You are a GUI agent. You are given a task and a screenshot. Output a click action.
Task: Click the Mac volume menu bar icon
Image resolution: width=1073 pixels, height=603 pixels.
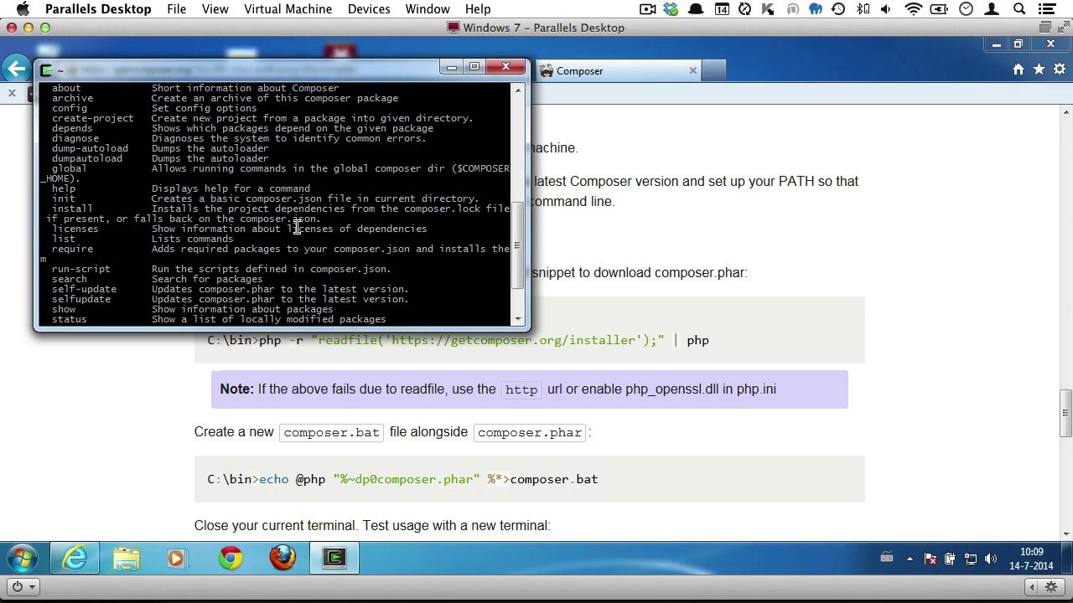click(x=887, y=9)
